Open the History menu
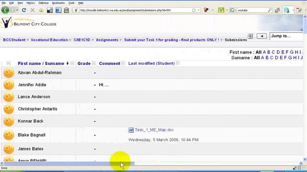Viewport: 307px width, 172px height. click(31, 3)
